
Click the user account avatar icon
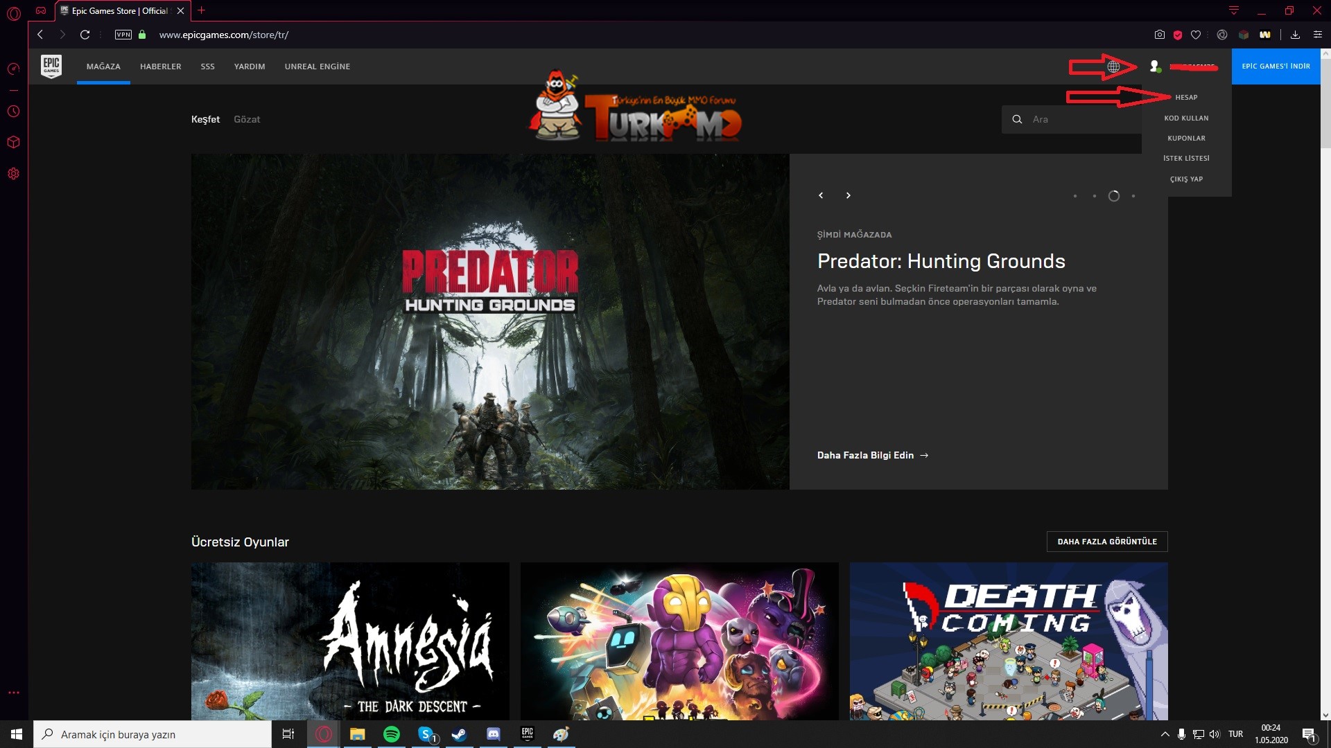point(1154,66)
